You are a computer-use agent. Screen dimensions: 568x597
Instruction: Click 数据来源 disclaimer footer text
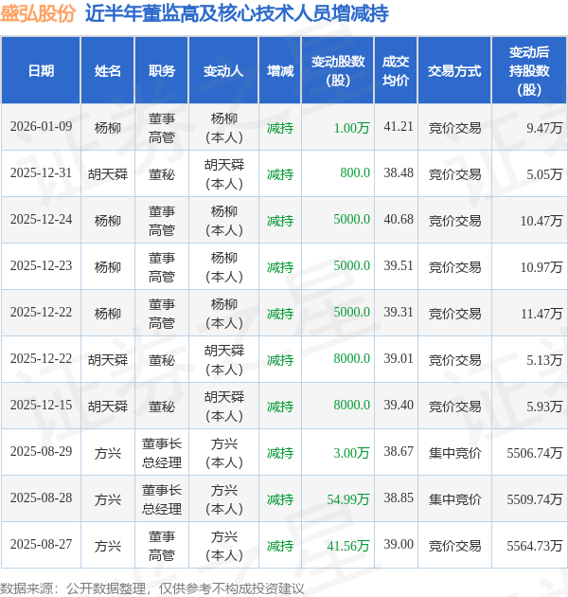click(152, 588)
